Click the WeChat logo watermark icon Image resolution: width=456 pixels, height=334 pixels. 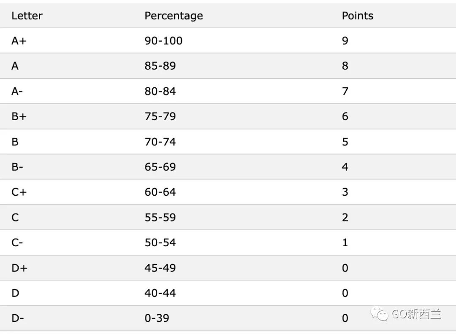tap(379, 314)
